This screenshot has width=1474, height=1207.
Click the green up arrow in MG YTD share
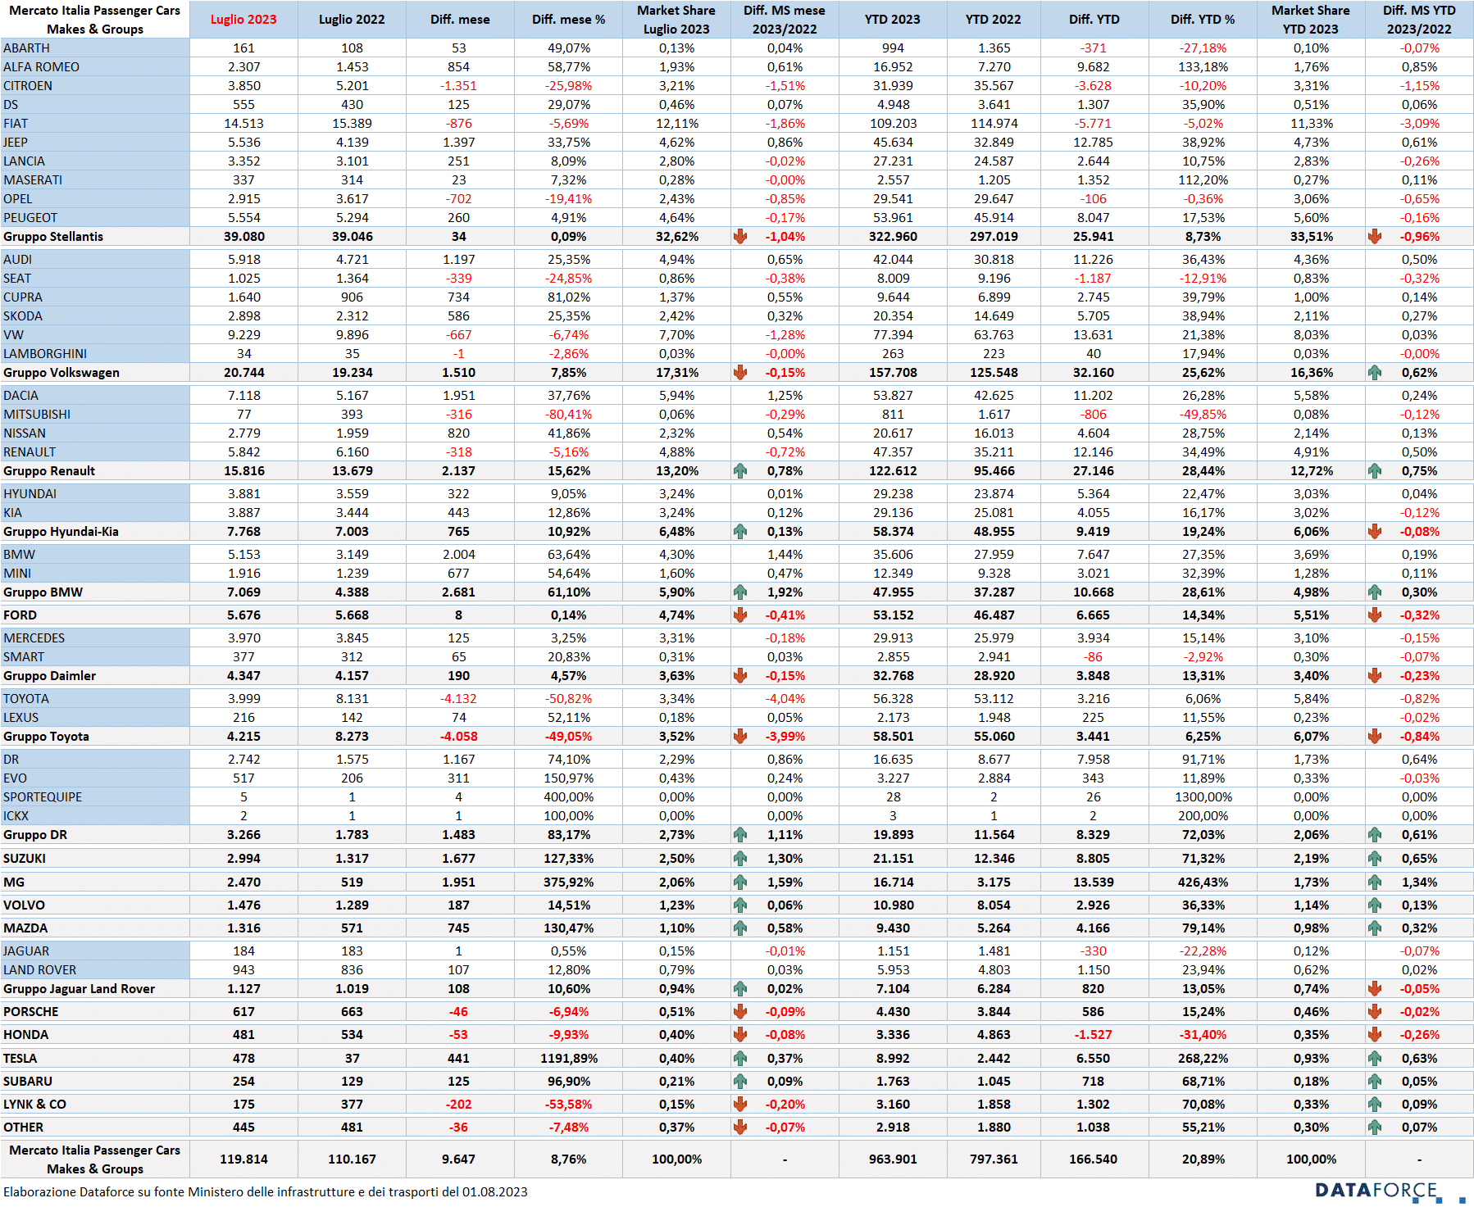click(x=1375, y=883)
